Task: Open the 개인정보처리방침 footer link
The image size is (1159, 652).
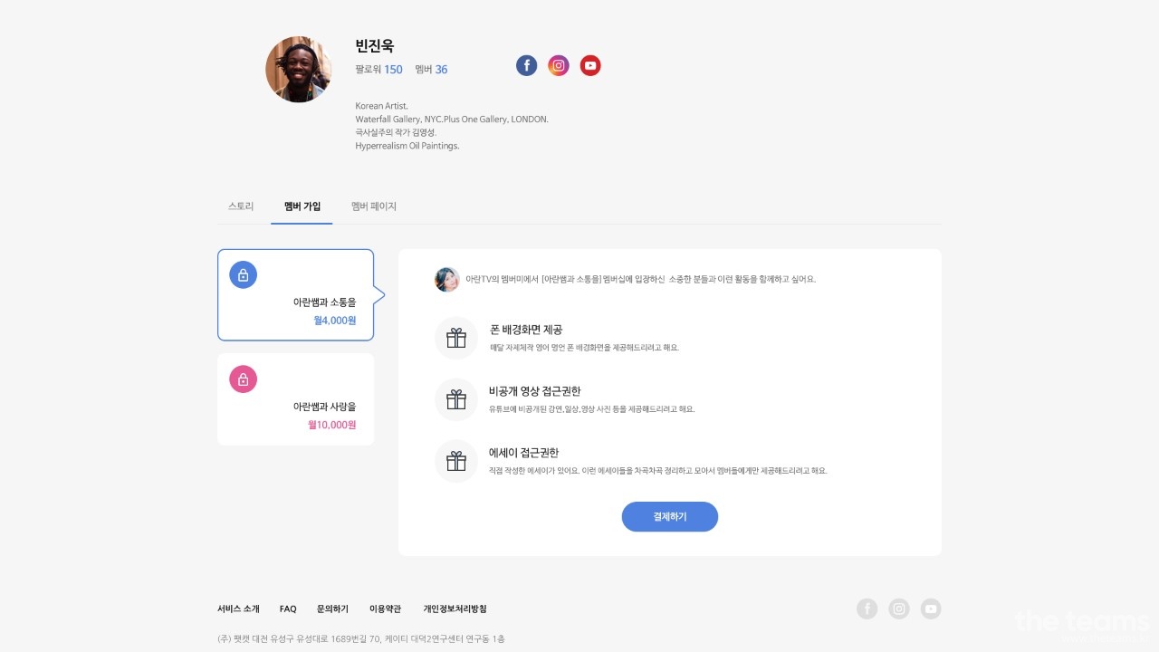Action: 455,609
